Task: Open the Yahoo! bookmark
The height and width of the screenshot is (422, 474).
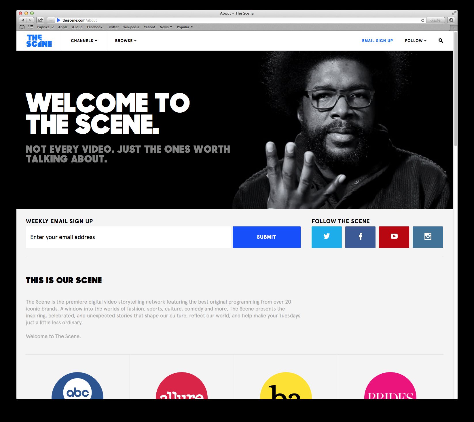Action: click(x=149, y=27)
